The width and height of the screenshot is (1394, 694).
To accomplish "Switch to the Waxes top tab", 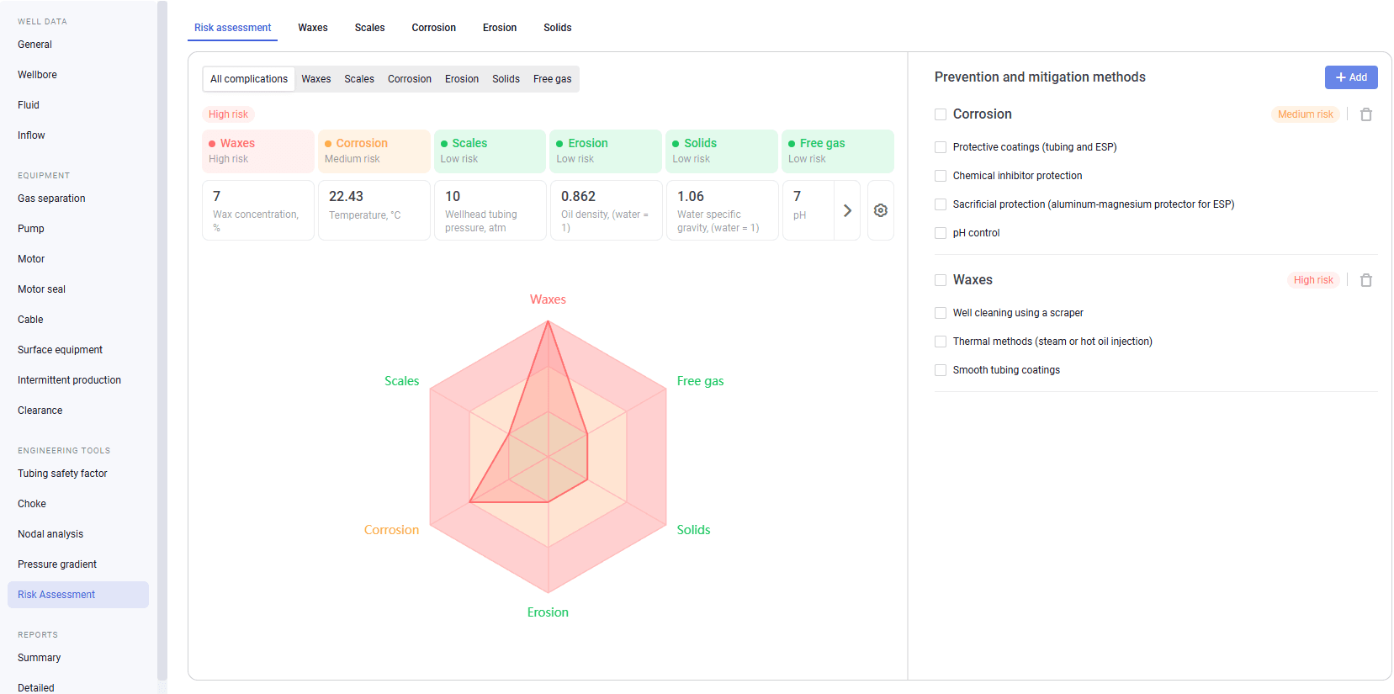I will [312, 28].
